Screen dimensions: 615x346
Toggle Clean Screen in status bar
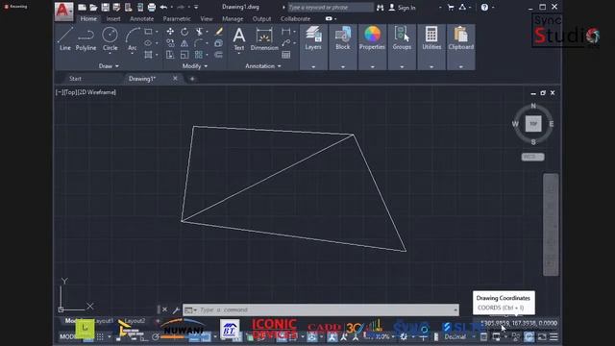542,336
